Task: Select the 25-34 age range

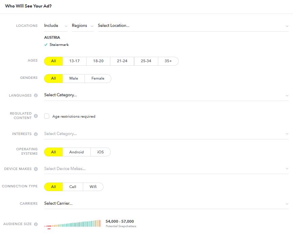Action: [146, 61]
